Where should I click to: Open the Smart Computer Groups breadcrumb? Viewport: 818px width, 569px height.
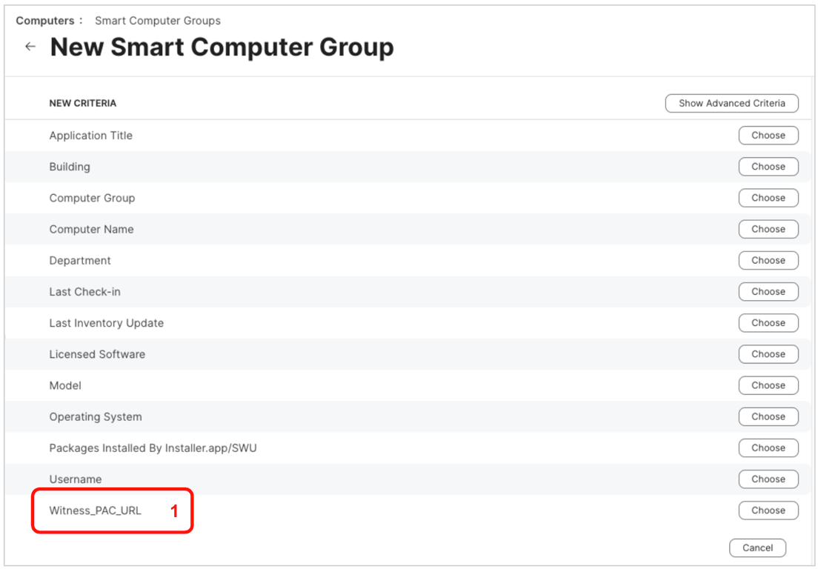(157, 21)
